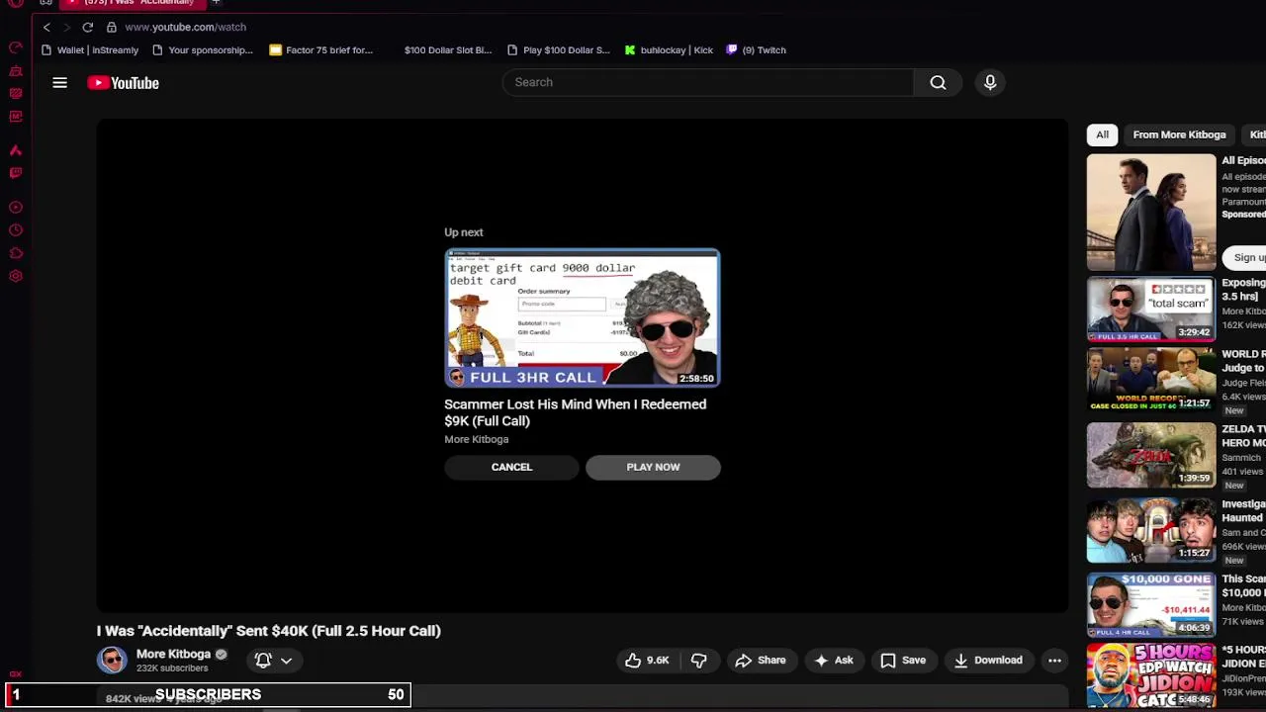Save the video to a playlist
Image resolution: width=1266 pixels, height=712 pixels.
pos(903,660)
